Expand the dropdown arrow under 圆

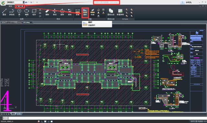[x=19, y=16]
